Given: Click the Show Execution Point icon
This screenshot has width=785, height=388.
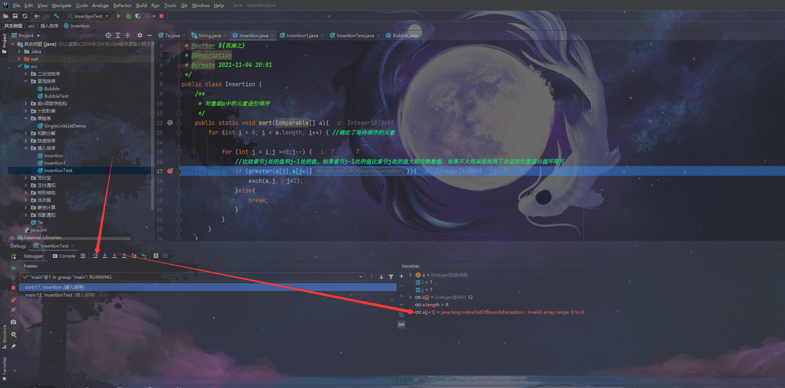Looking at the screenshot, I should (x=83, y=256).
